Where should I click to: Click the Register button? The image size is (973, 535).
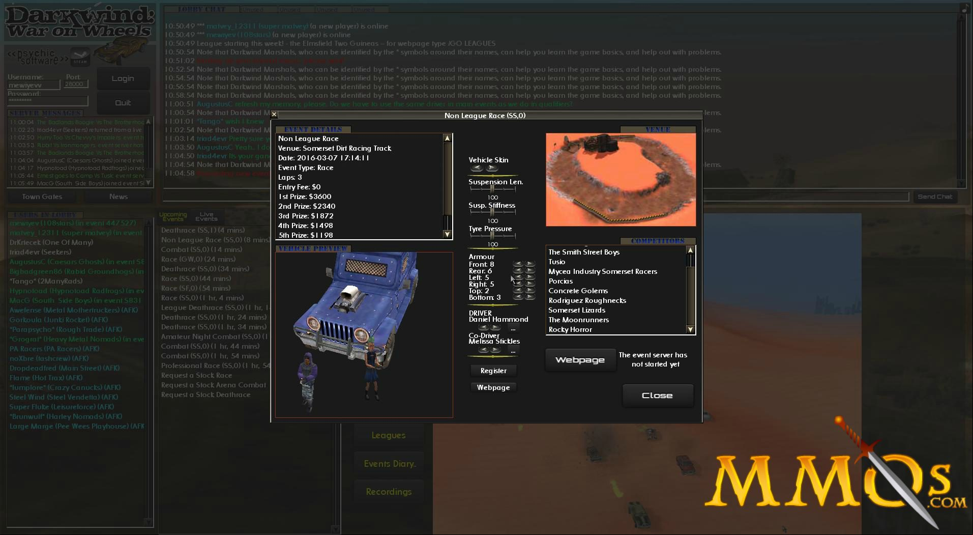click(x=493, y=371)
